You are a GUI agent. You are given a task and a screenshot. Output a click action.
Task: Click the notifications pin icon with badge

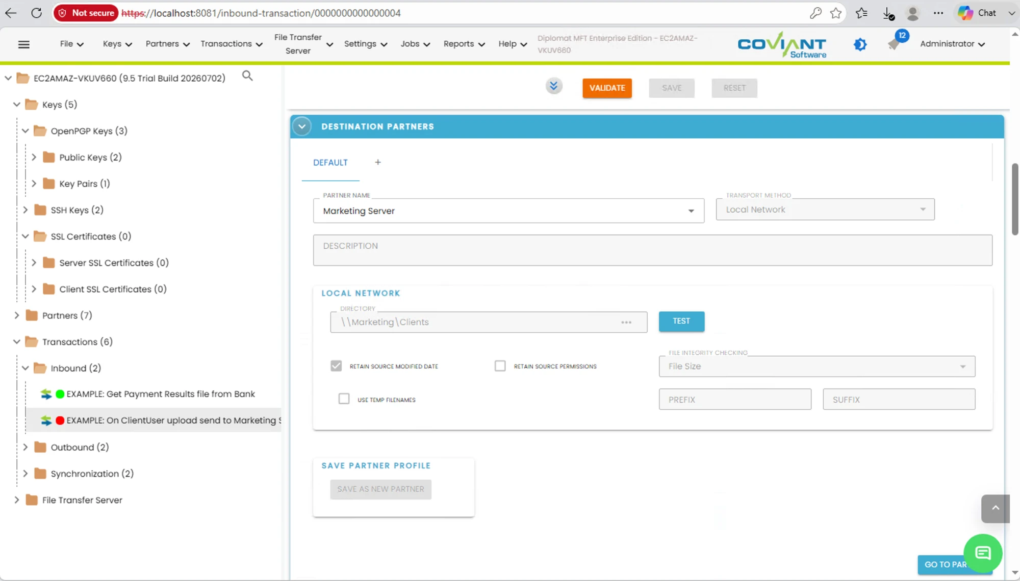pyautogui.click(x=895, y=43)
